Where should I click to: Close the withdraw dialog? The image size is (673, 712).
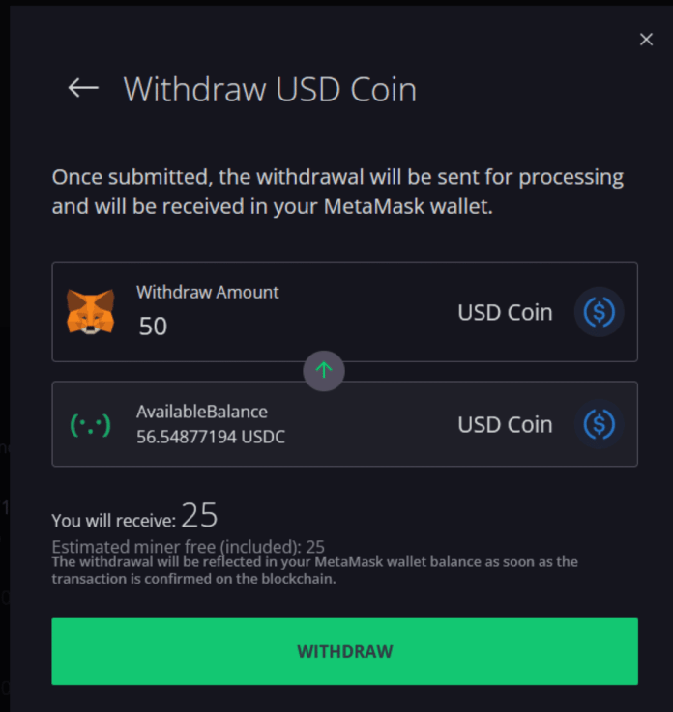[646, 40]
